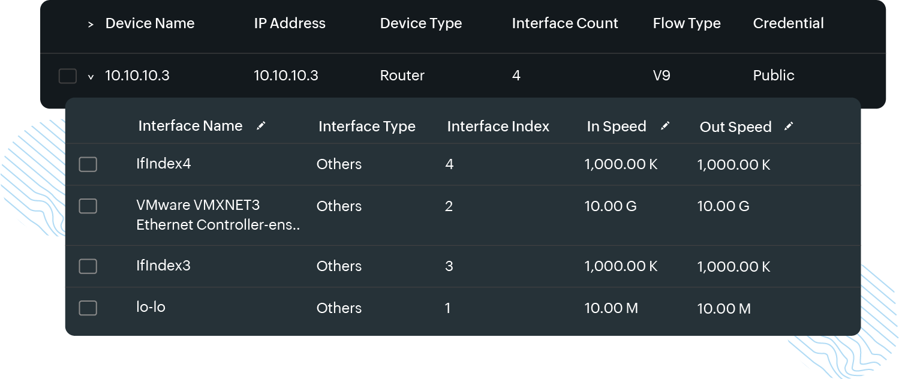This screenshot has height=379, width=902.
Task: Click the Device Type column header
Action: [420, 23]
